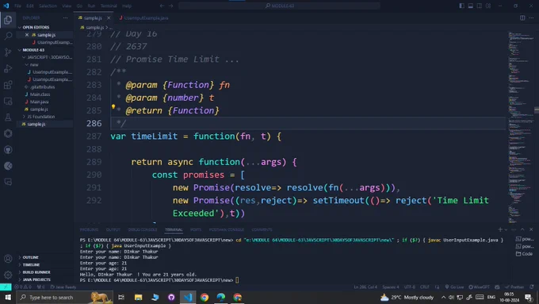Viewport: 539px width, 304px height.
Task: Open the Search view in activity bar
Action: pos(8,36)
